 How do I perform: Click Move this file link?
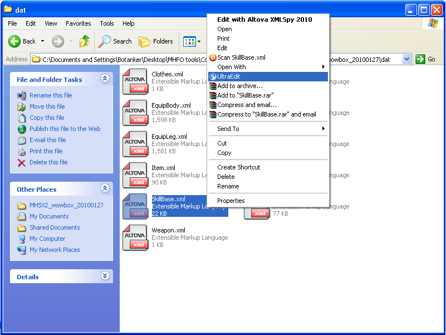point(47,106)
